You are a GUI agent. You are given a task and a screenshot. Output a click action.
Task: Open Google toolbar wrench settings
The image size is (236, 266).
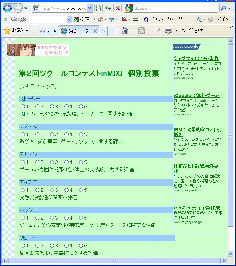(199, 19)
